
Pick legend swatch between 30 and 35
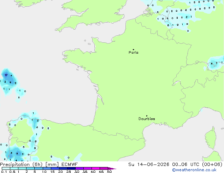[79, 168]
